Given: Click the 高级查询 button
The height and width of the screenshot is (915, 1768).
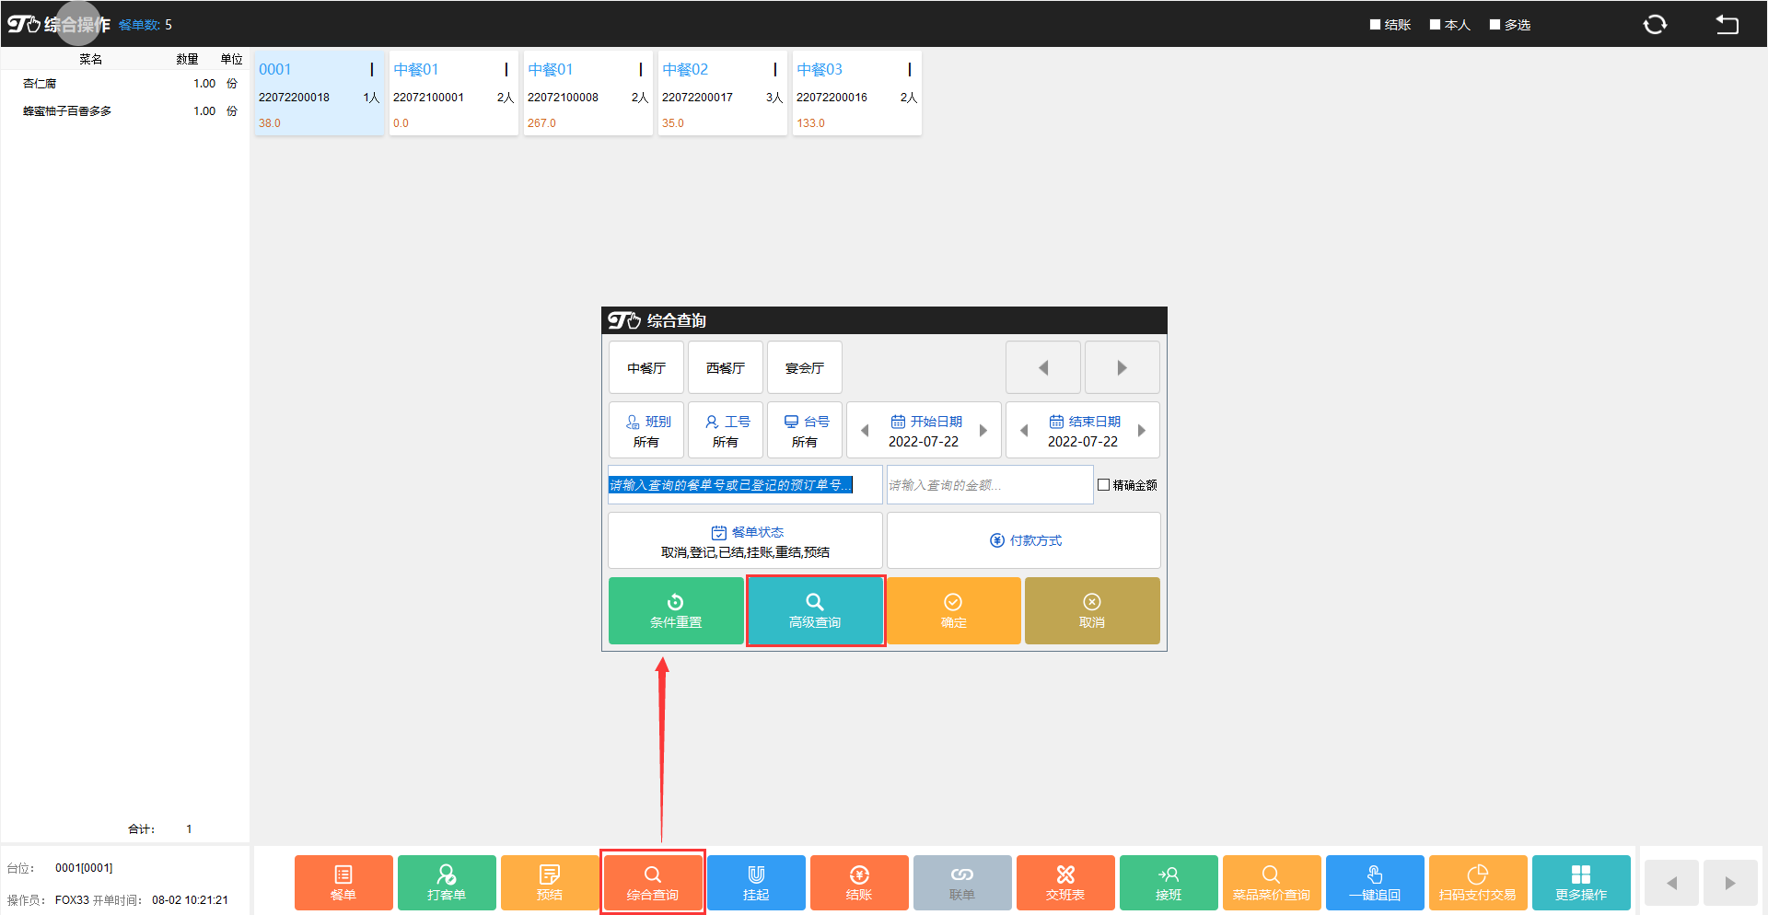Looking at the screenshot, I should pos(815,611).
